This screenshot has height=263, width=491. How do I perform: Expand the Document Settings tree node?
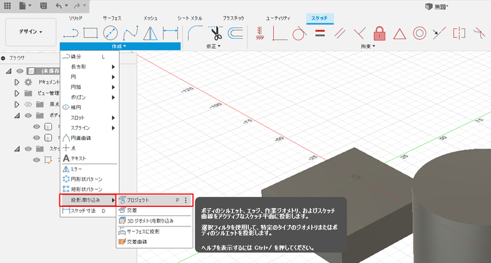tap(17, 82)
